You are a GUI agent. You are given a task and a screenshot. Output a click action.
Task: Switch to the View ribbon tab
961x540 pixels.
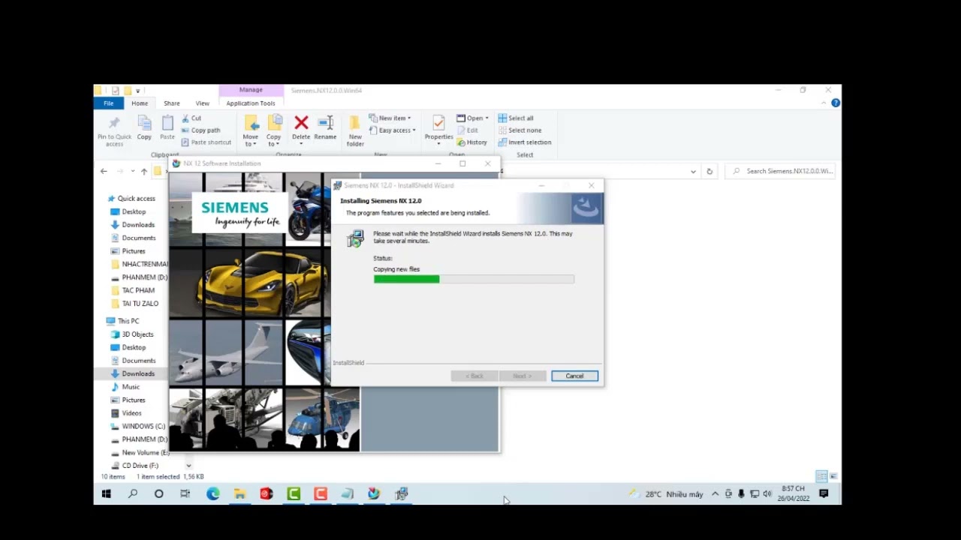pyautogui.click(x=203, y=103)
